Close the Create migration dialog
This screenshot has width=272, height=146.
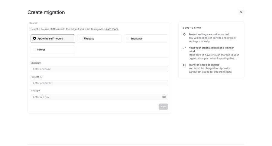pyautogui.click(x=241, y=12)
